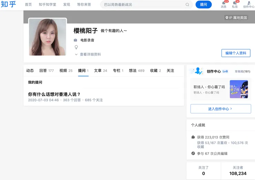Switch to the 专栏 1 tab
The width and height of the screenshot is (255, 180).
(x=118, y=70)
